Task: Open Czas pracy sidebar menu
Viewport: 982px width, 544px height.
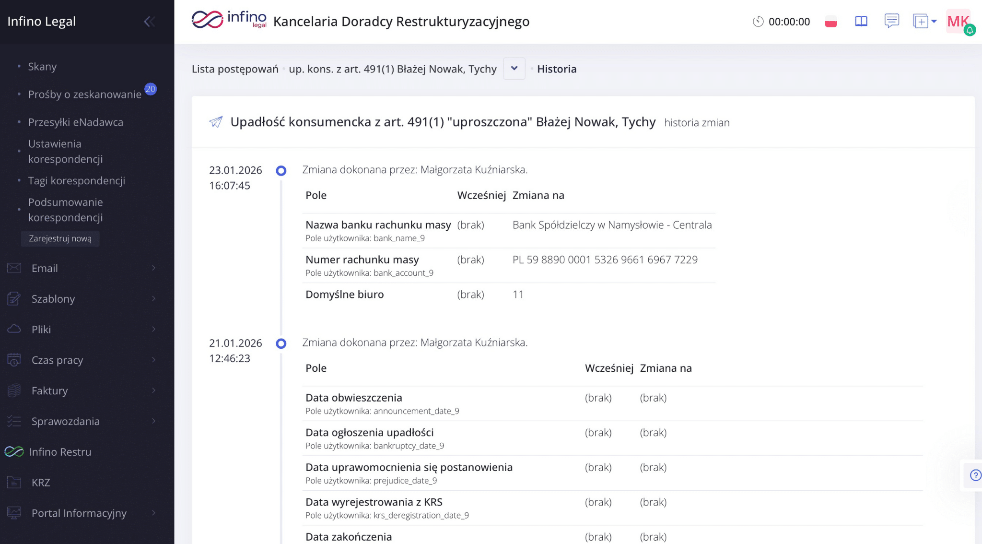Action: tap(57, 360)
